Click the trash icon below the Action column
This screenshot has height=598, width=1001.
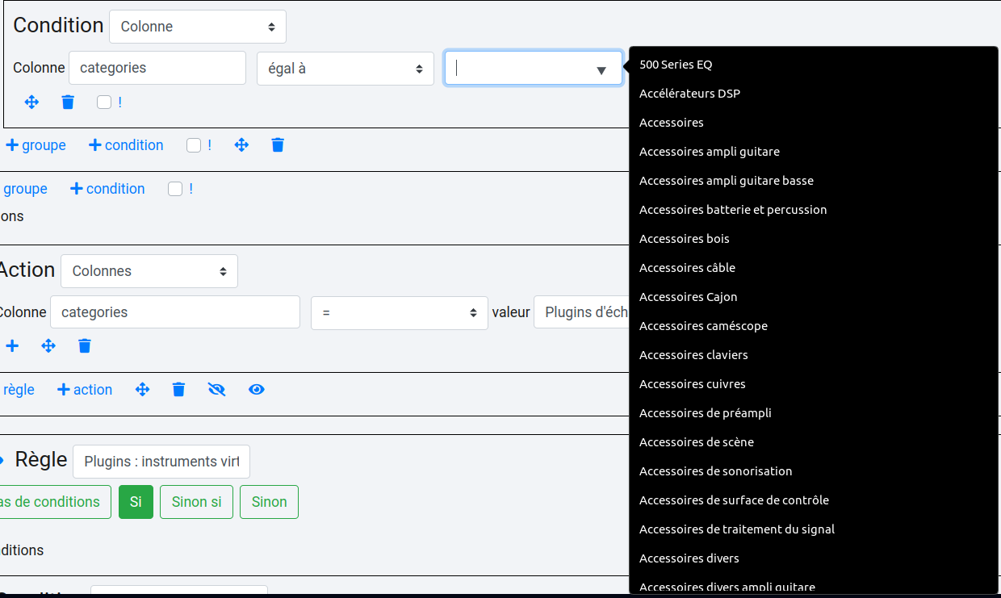pyautogui.click(x=85, y=346)
